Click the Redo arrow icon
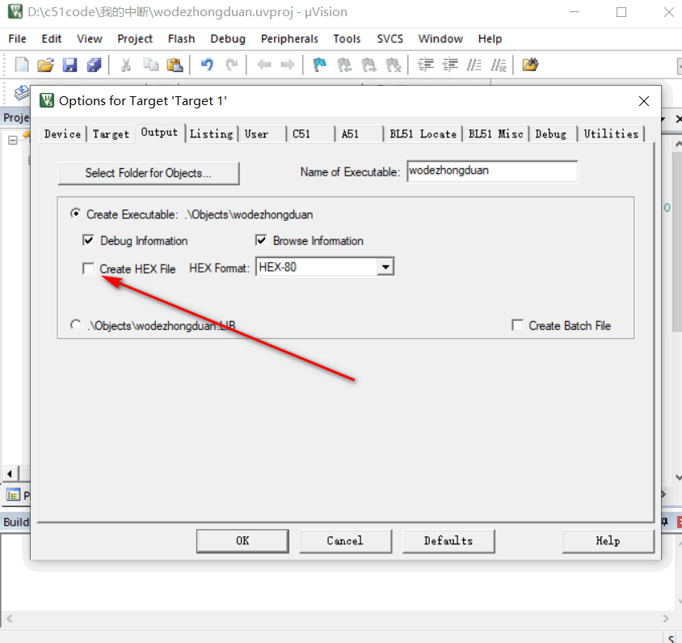The image size is (682, 643). point(231,66)
